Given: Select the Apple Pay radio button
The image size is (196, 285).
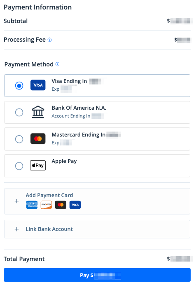Looking at the screenshot, I should click(19, 166).
